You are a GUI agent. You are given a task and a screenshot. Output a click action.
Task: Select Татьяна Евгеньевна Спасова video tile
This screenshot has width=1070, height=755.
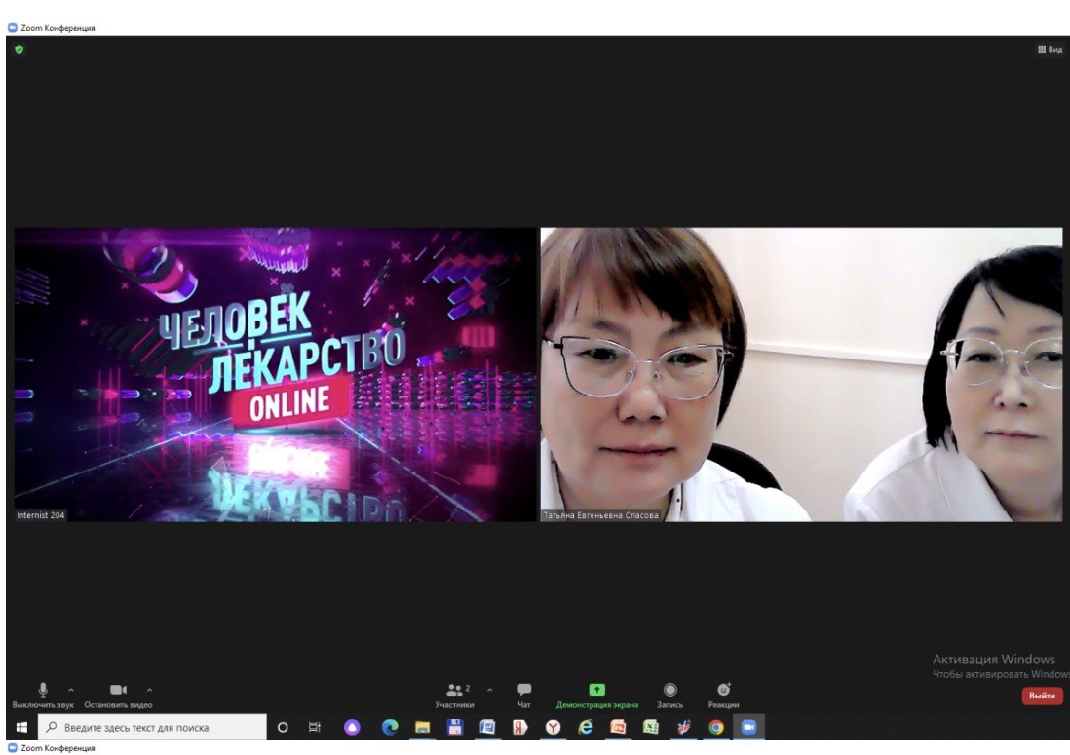(x=801, y=375)
